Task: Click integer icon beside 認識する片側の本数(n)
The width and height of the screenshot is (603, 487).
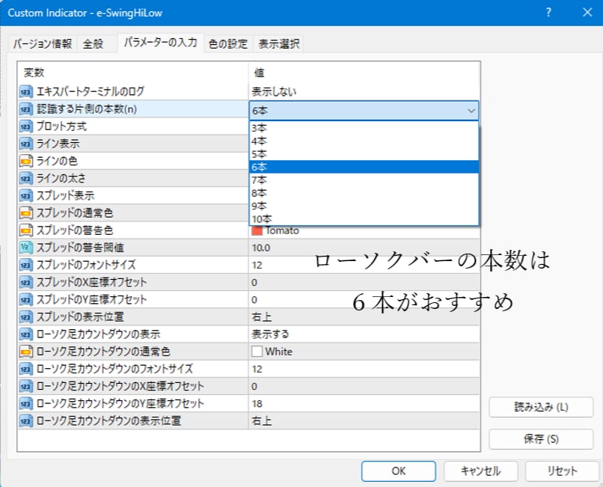Action: click(x=25, y=109)
